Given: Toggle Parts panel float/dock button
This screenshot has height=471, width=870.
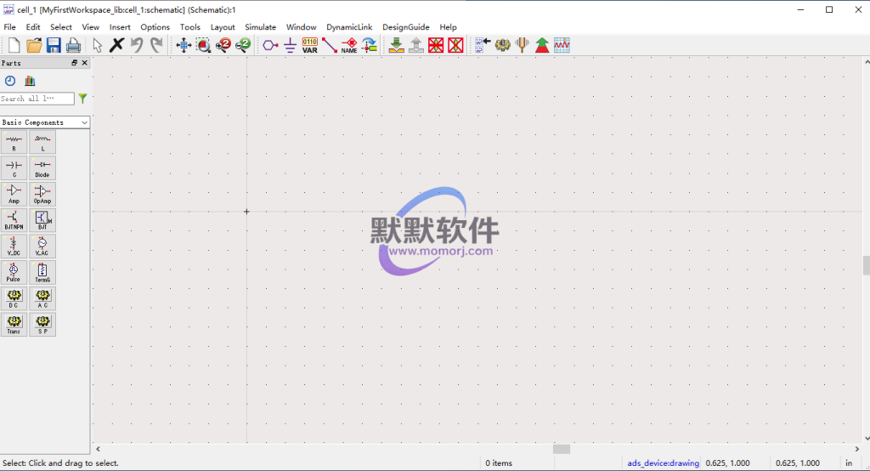Looking at the screenshot, I should point(75,63).
